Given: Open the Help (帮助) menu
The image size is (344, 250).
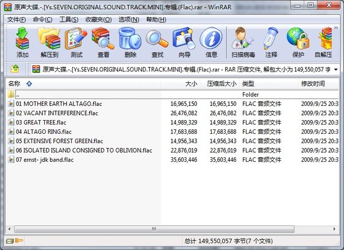Looking at the screenshot, I should click(x=156, y=19).
